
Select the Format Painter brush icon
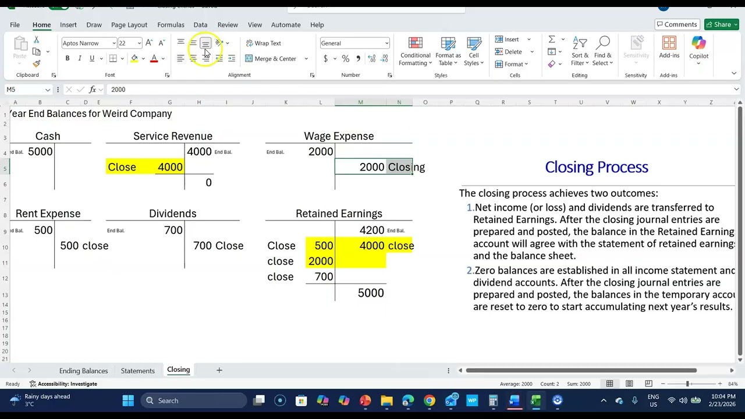coord(36,63)
